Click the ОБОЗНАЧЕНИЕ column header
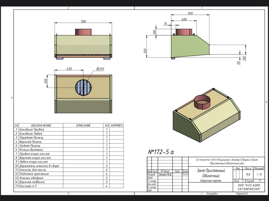This screenshot has height=201, width=269. (x=41, y=125)
